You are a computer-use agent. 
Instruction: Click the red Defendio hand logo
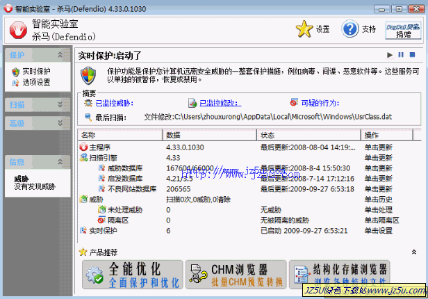pos(18,30)
